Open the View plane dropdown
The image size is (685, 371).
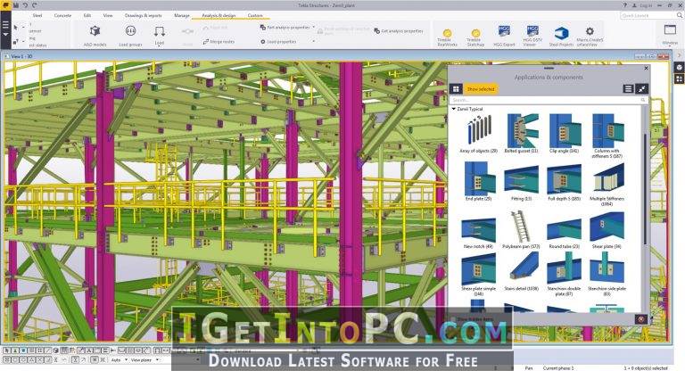141,360
